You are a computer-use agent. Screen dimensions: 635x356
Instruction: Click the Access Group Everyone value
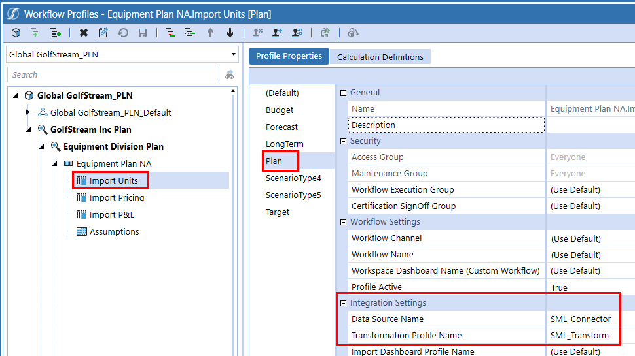point(568,157)
